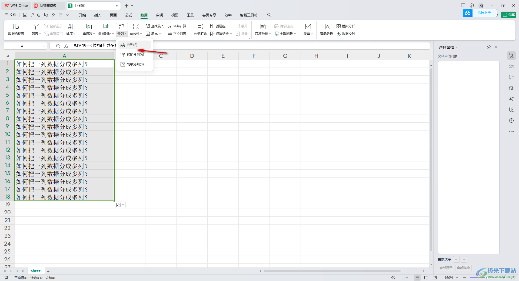Click the 拖拽上传 upload button
Image resolution: width=519 pixels, height=281 pixels.
[480, 13]
